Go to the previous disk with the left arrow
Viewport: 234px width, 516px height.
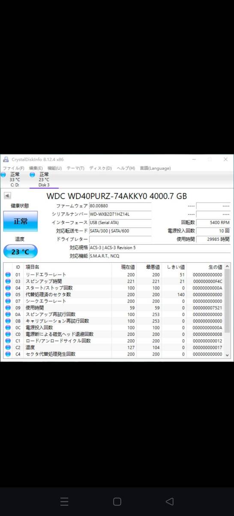click(x=7, y=196)
